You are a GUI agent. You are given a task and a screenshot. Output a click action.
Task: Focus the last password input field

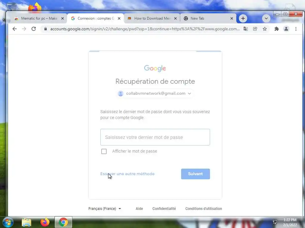pyautogui.click(x=155, y=137)
